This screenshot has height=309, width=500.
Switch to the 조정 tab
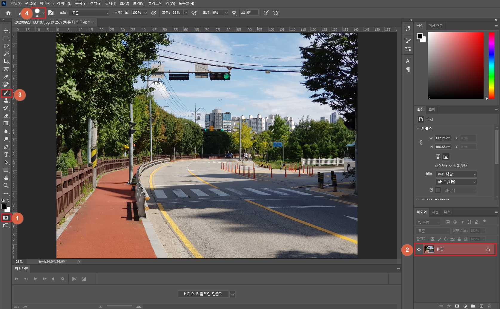coord(432,110)
